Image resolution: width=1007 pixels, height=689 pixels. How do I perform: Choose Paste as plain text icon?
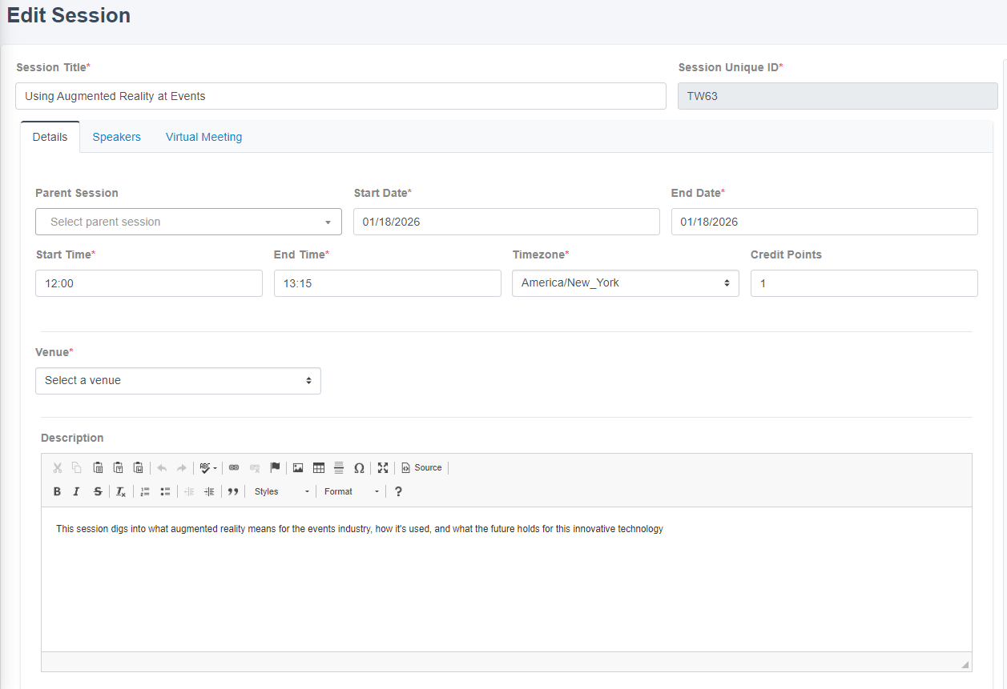[118, 468]
